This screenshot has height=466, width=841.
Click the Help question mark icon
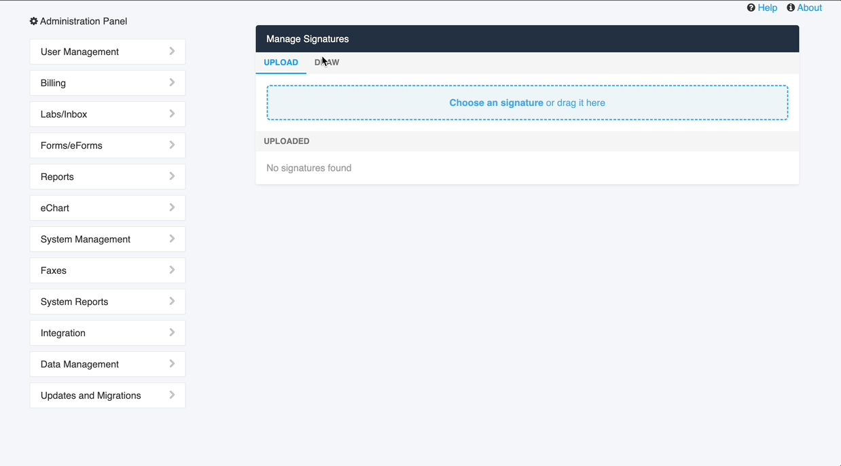tap(751, 7)
